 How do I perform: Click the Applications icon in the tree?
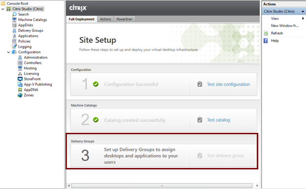pos(14,36)
